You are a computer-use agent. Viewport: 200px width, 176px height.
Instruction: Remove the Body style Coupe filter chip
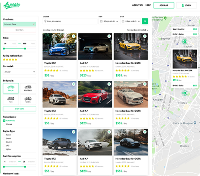click(x=34, y=24)
